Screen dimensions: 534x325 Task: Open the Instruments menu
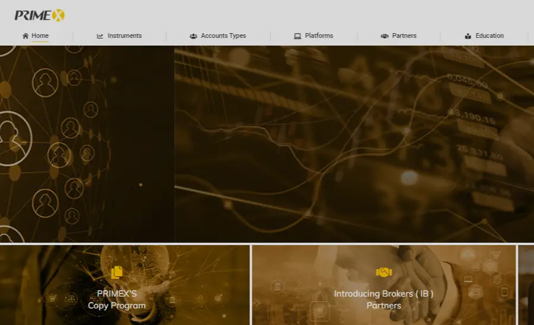(124, 36)
